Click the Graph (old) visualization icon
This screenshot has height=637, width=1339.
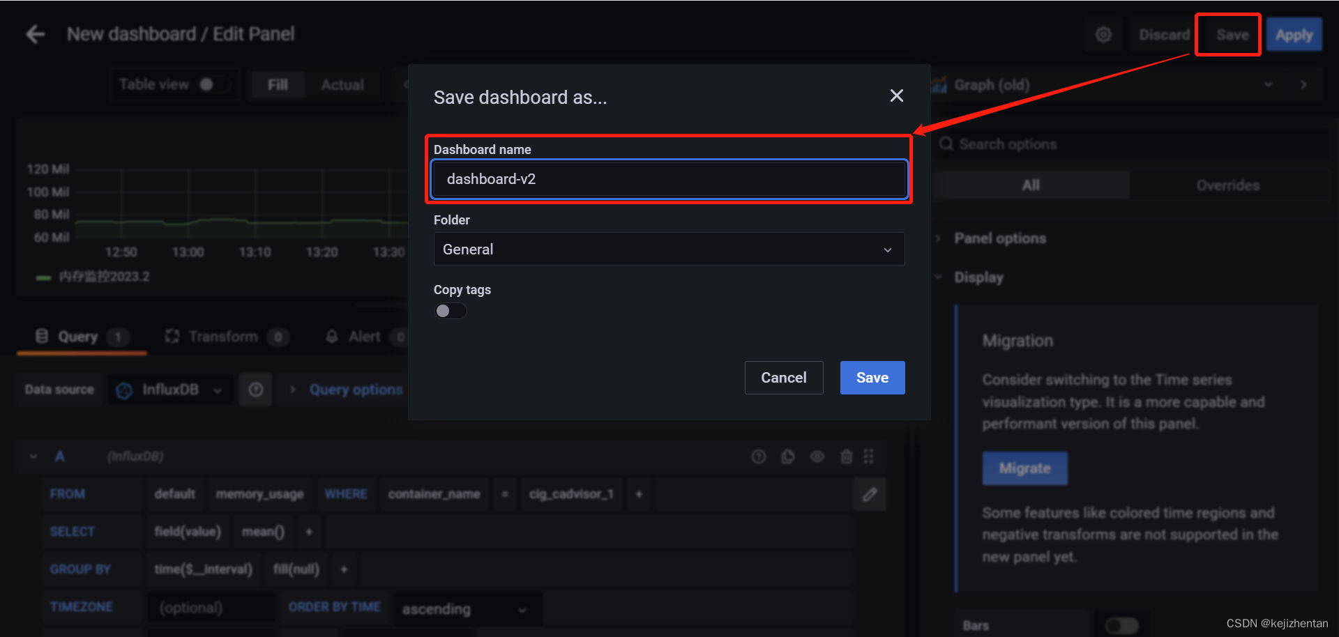939,85
